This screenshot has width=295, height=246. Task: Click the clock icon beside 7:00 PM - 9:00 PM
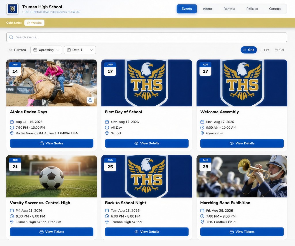point(202,216)
